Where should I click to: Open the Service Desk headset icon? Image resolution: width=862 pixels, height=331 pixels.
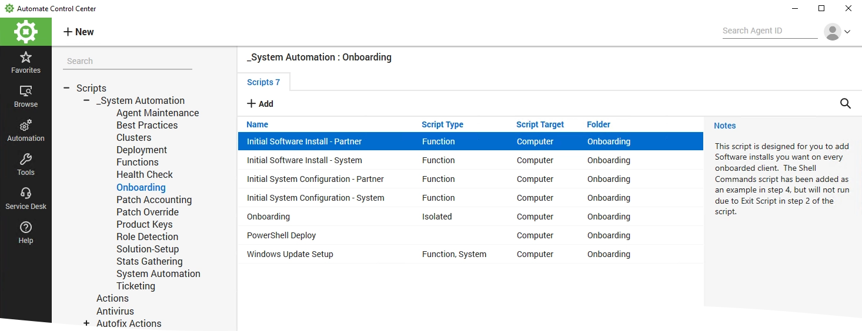click(x=26, y=193)
